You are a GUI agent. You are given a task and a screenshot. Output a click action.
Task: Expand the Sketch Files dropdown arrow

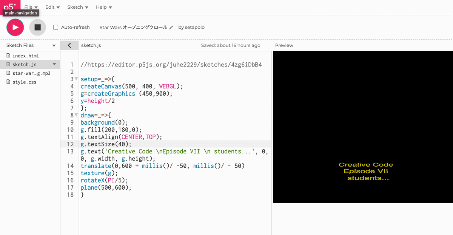pos(54,46)
